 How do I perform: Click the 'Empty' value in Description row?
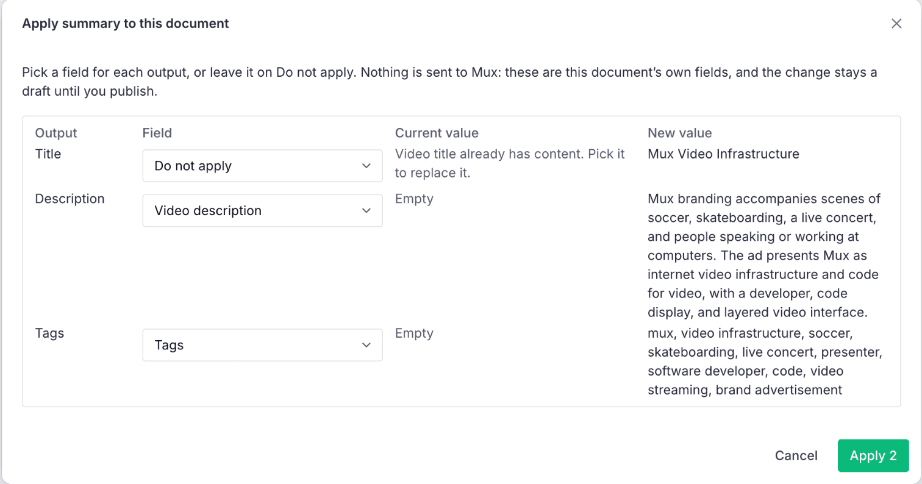[414, 199]
